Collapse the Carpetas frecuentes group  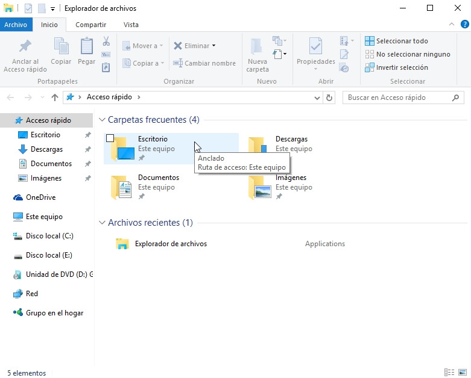coord(102,120)
